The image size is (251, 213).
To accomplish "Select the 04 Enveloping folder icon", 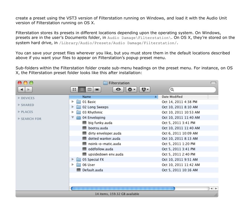I will click(79, 117).
